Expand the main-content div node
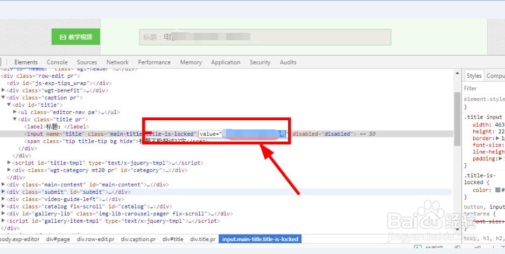Viewport: 505px width, 254px height. [x=3, y=185]
